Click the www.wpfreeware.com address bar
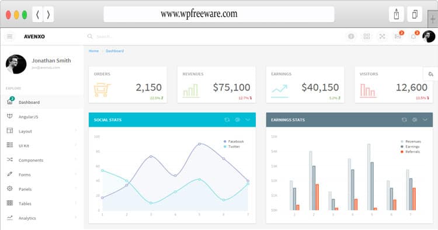 pyautogui.click(x=219, y=14)
